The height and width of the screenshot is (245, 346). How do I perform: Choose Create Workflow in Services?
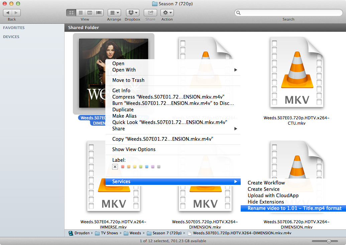click(x=293, y=183)
